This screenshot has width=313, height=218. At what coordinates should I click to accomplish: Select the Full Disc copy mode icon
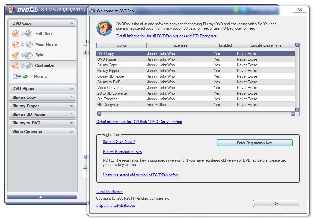[x=22, y=34]
